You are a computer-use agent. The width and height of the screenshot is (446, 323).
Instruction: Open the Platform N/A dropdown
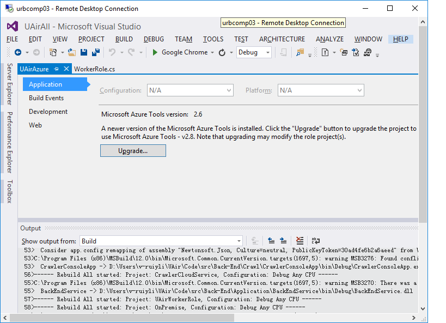(359, 90)
